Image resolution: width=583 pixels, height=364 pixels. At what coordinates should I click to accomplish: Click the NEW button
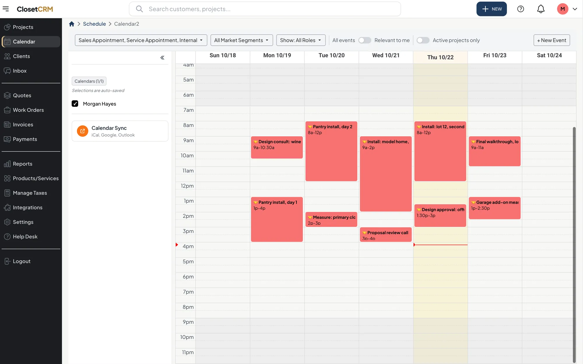click(491, 9)
